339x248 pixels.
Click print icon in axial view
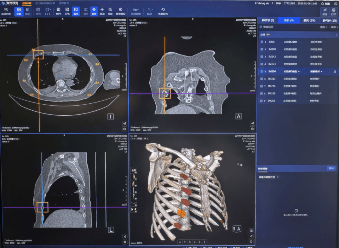click(x=125, y=129)
